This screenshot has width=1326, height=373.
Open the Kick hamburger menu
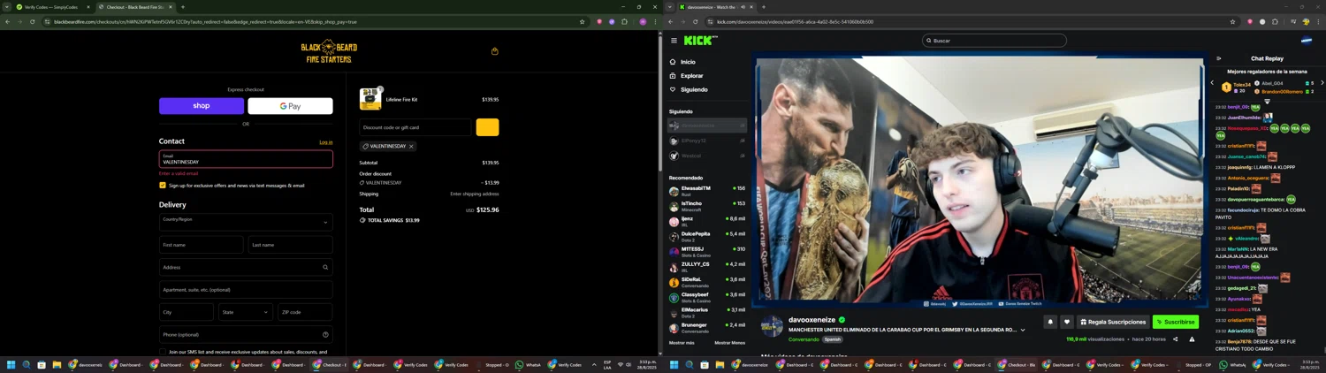coord(674,41)
